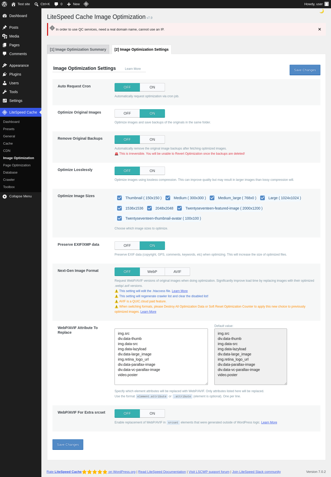Image resolution: width=331 pixels, height=477 pixels.
Task: Click the bottom Save Changes button
Action: click(x=68, y=445)
